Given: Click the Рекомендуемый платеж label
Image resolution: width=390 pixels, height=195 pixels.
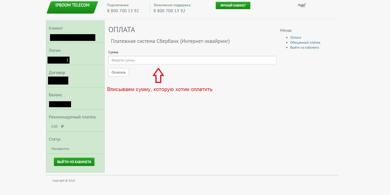Looking at the screenshot, I should (72, 117).
